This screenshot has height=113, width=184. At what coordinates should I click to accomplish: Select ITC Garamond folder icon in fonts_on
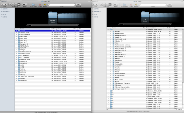(x=19, y=58)
